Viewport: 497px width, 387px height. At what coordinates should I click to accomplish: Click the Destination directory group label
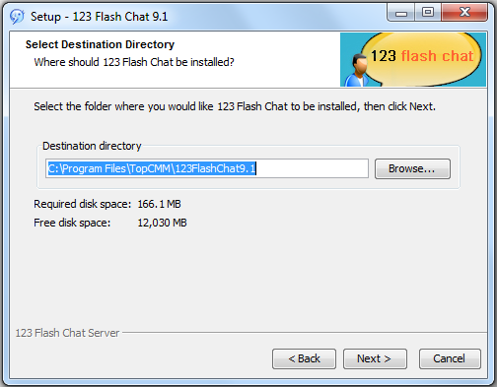(92, 146)
